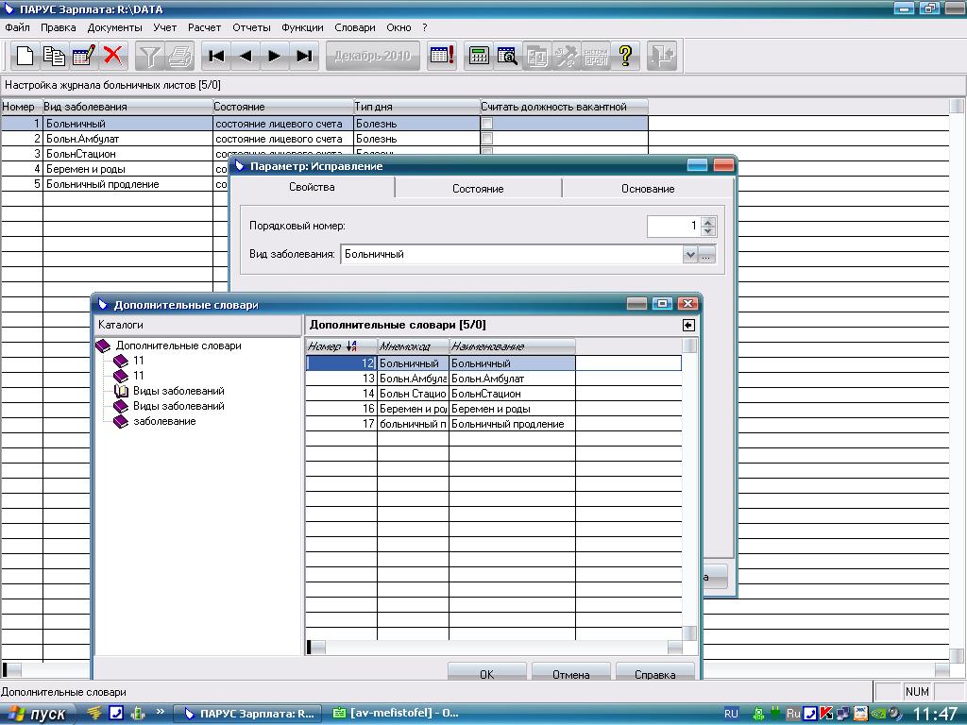Open the Вид заболевания dropdown arrow
Screen dimensions: 967x725
[x=690, y=254]
